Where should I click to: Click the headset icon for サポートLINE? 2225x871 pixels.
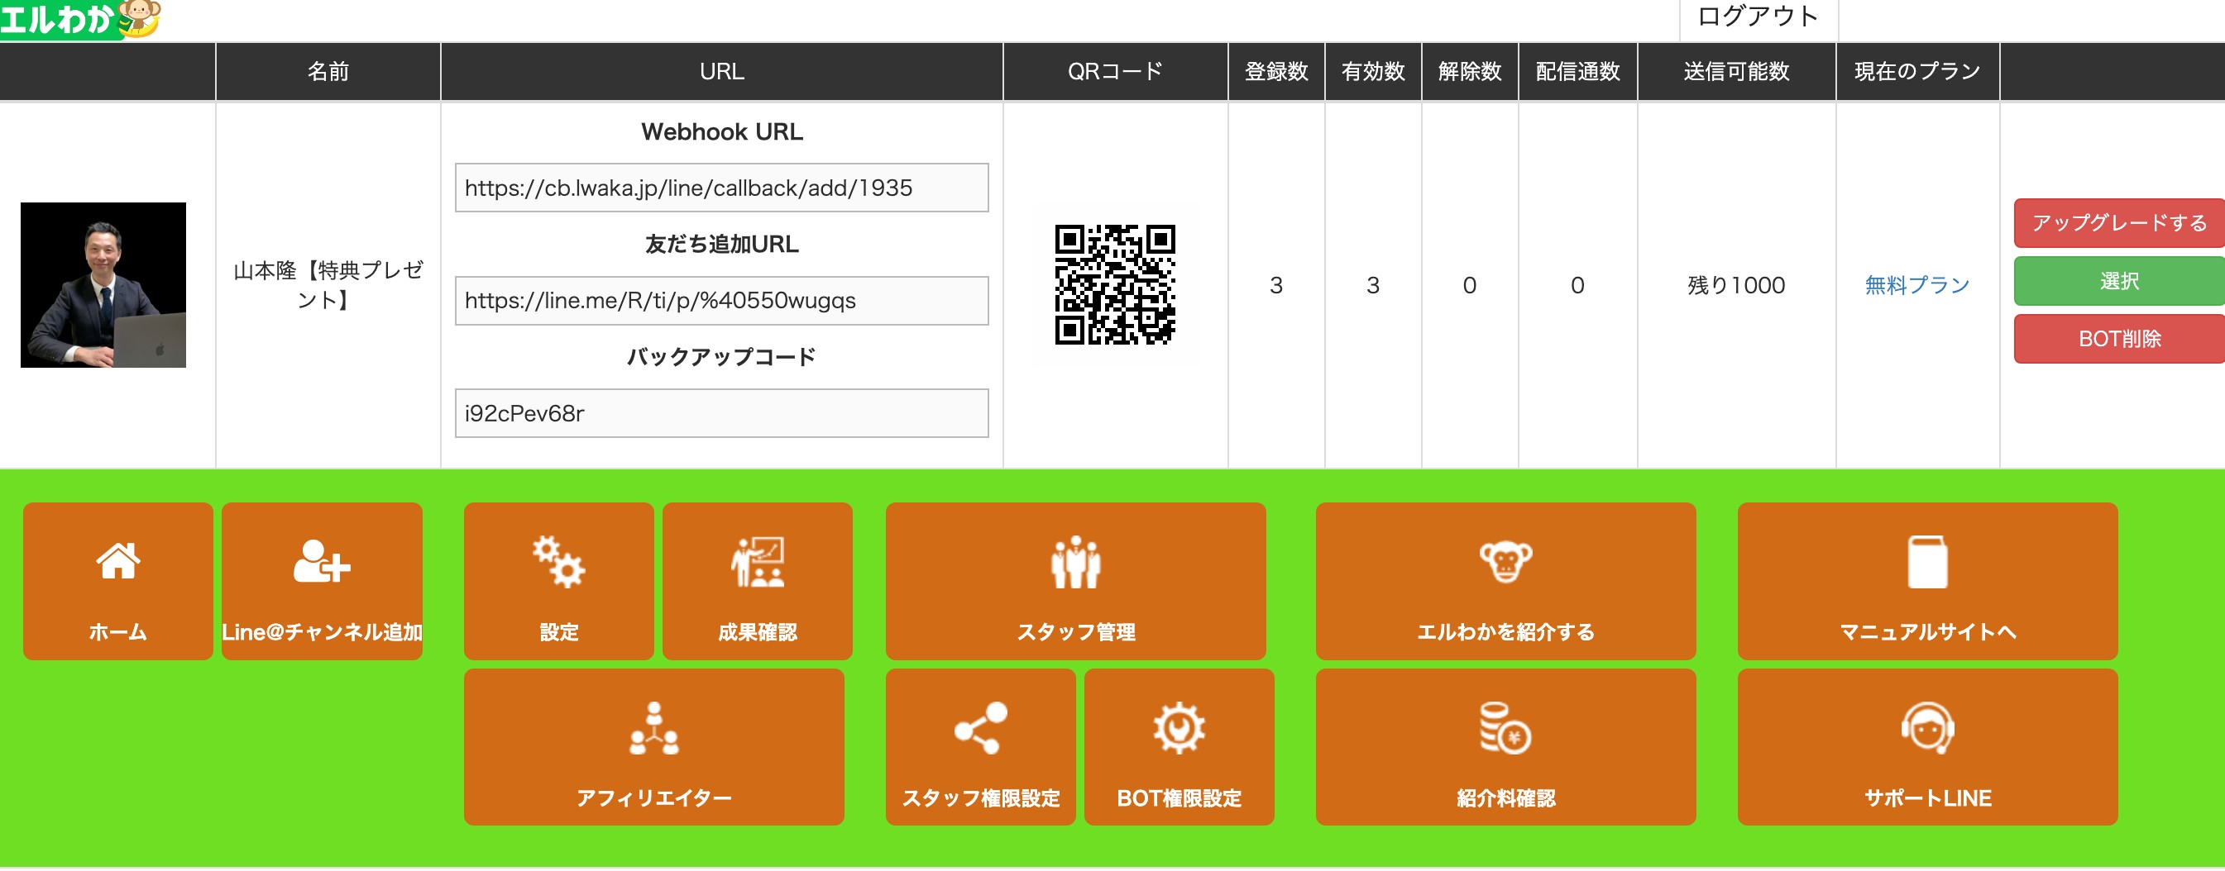(x=1927, y=729)
